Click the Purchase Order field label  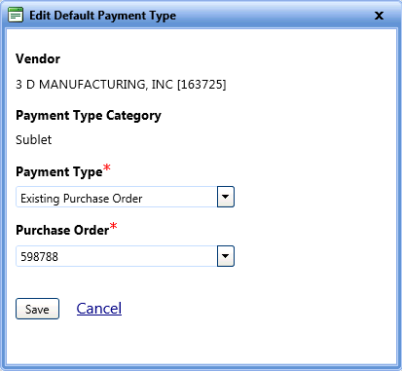point(62,230)
